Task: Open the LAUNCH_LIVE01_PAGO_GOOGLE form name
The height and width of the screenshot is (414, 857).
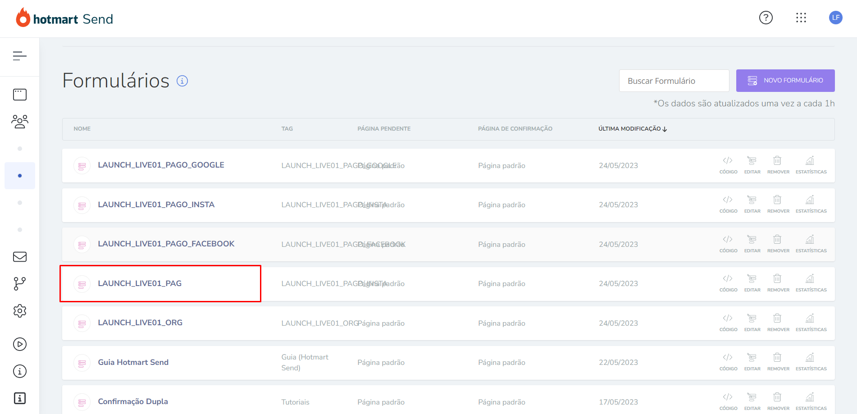Action: point(161,165)
